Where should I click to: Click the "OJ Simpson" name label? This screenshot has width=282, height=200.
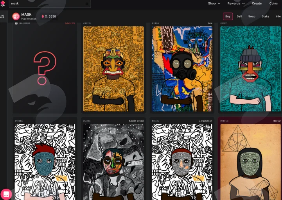tap(205, 121)
